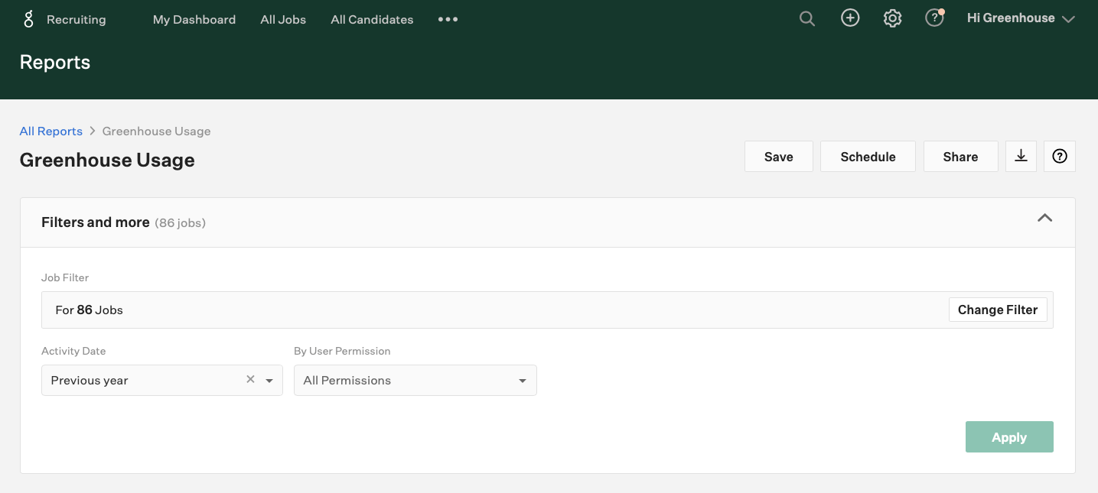Open the help icon in top navigation
1098x493 pixels.
point(934,18)
